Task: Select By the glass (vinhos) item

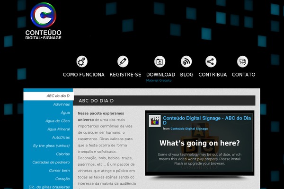Action: tap(52, 146)
